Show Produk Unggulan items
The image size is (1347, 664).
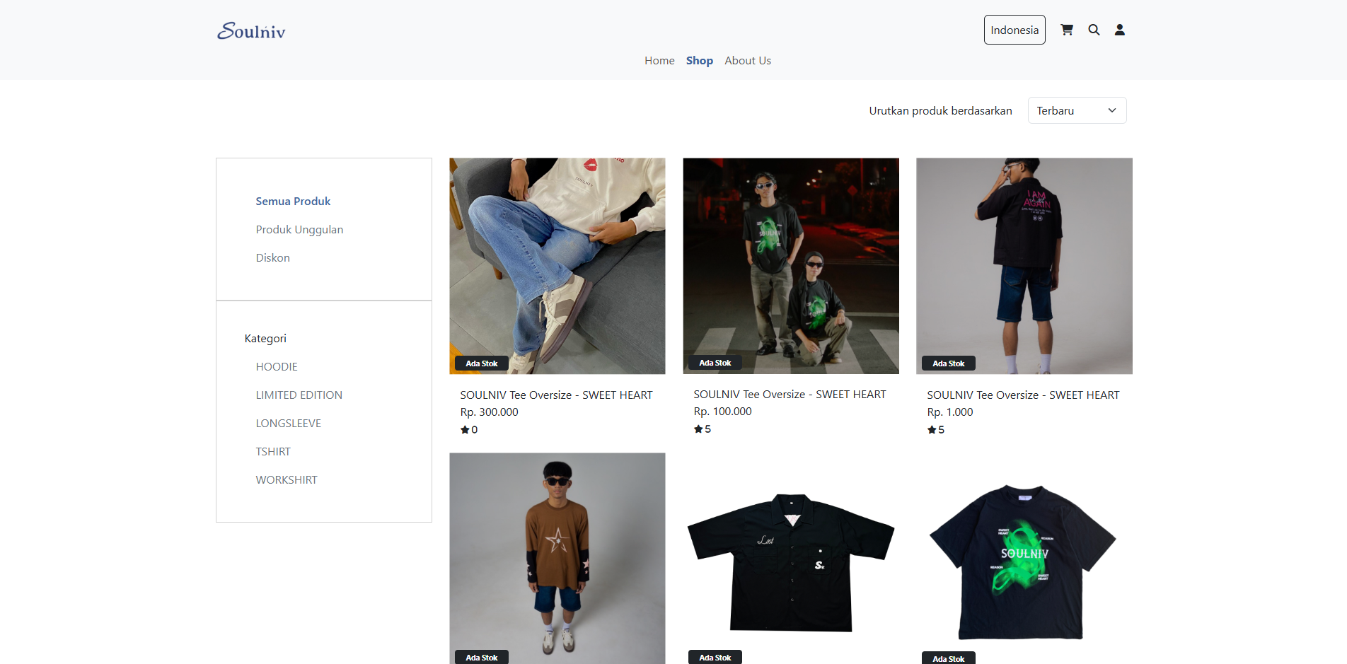[299, 230]
